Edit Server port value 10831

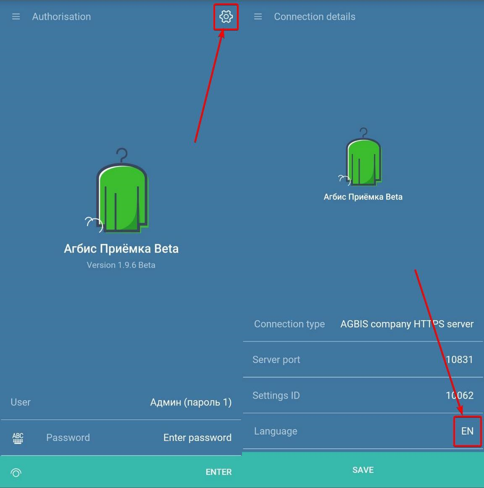click(x=459, y=359)
